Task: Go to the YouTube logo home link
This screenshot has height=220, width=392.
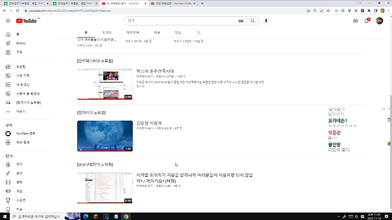Action: tap(26, 21)
